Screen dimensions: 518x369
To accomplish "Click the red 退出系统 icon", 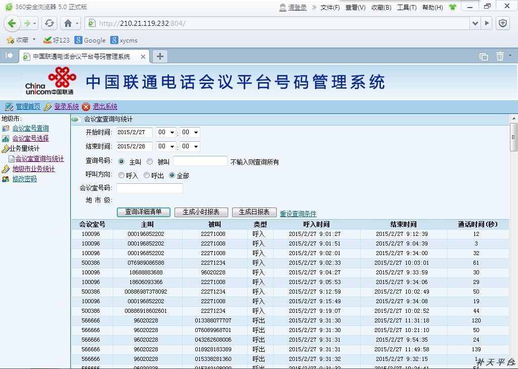I will pos(86,106).
